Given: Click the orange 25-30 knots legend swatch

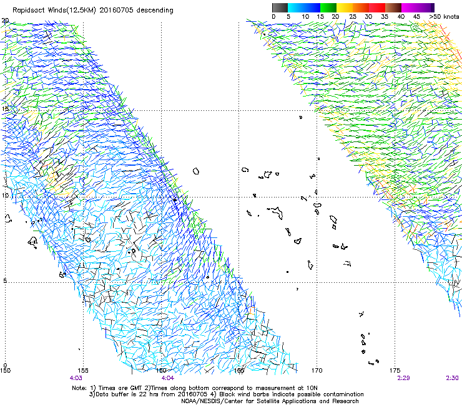Looking at the screenshot, I should 361,7.
